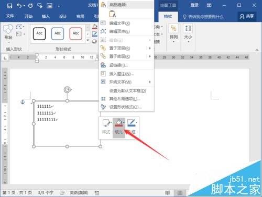This screenshot has width=262, height=197.
Task: Click the left-middle resize handle of text box
Action: pyautogui.click(x=34, y=124)
